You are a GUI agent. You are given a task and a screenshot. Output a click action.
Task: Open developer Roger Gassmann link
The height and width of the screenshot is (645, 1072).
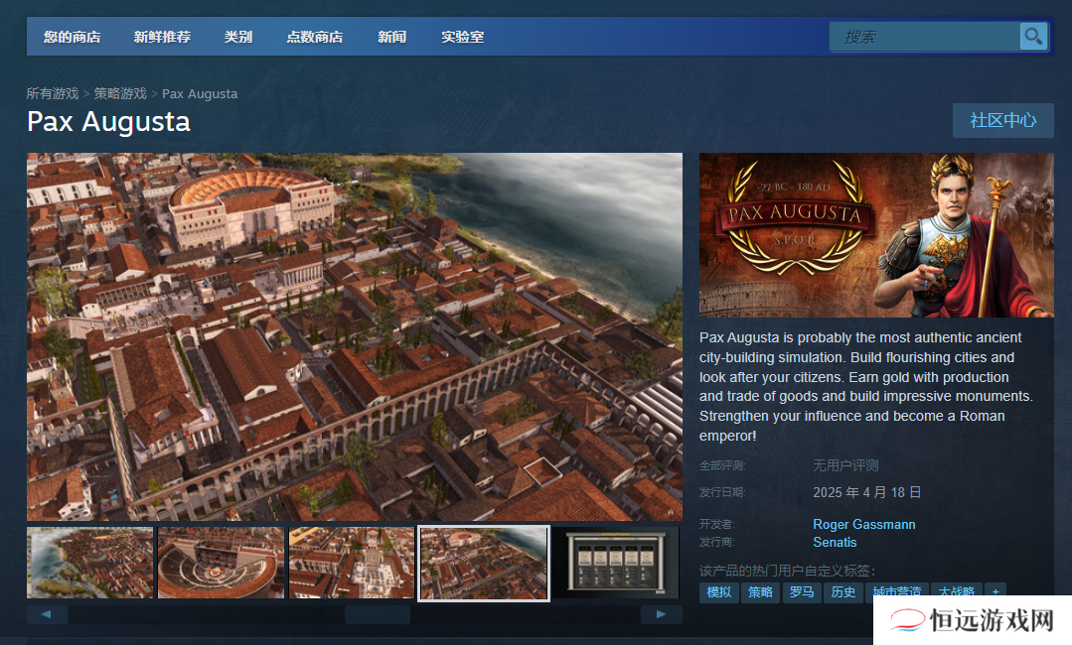(864, 524)
